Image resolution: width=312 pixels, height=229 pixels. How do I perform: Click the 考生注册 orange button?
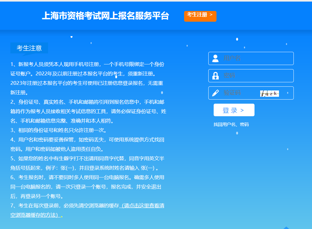pos(200,16)
